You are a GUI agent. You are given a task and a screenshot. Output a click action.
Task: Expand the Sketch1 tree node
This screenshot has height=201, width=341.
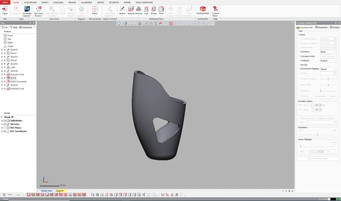click(2, 50)
